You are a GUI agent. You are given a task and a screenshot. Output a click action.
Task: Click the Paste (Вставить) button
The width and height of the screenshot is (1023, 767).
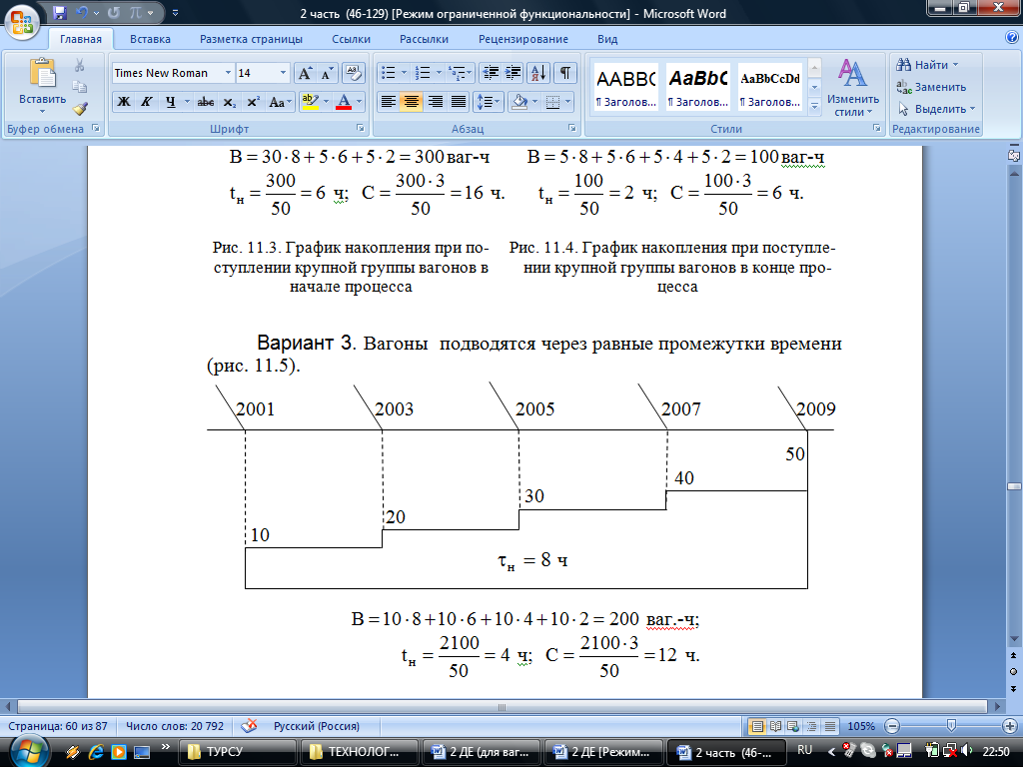(42, 86)
